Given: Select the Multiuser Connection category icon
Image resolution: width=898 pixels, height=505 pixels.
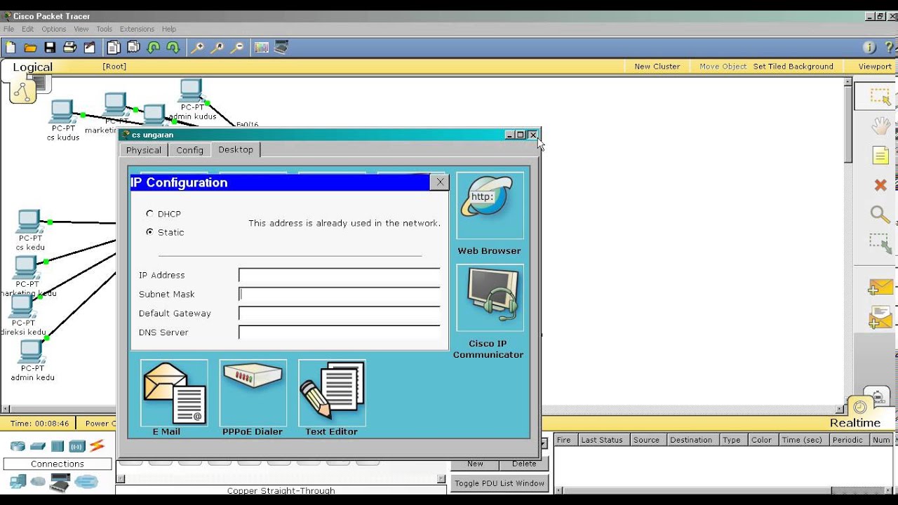Looking at the screenshot, I should point(86,482).
